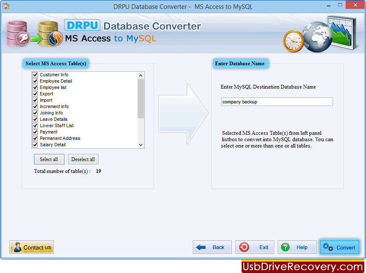Viewport: 366px width, 273px height.
Task: Minimize the Database Converter window
Action: [328, 6]
